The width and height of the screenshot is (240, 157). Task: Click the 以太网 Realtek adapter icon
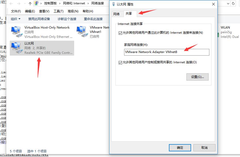coord(16,48)
